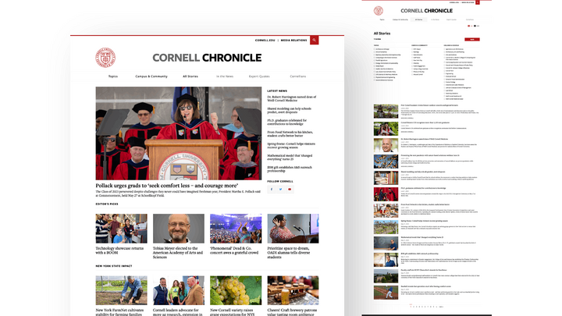This screenshot has width=562, height=316.
Task: Check first checkbox under Topics filter column
Action: (x=375, y=49)
